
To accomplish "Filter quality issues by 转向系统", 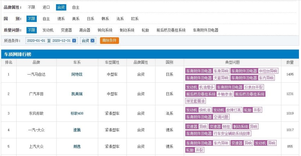I will tap(105, 30).
